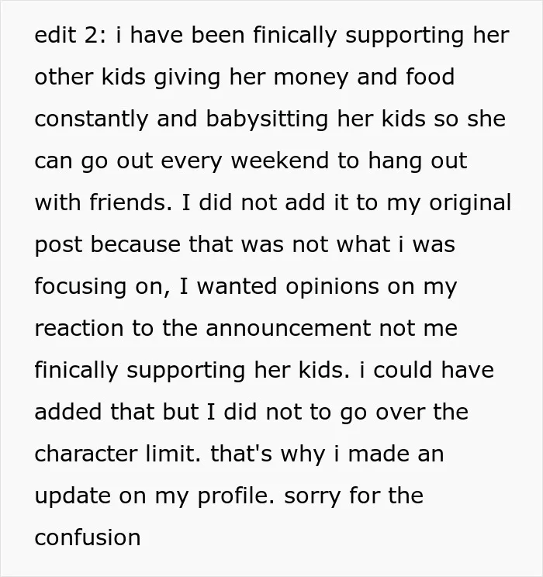Click the word 'reaction' at the line start
Image resolution: width=543 pixels, height=577 pixels.
pyautogui.click(x=79, y=328)
